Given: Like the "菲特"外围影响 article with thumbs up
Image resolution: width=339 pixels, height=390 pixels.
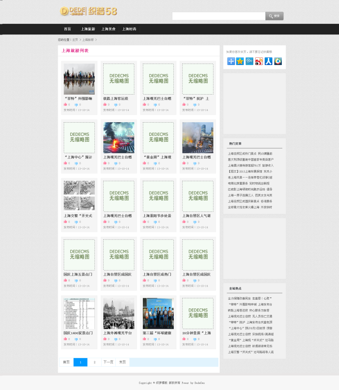Looking at the screenshot, I should [x=65, y=104].
